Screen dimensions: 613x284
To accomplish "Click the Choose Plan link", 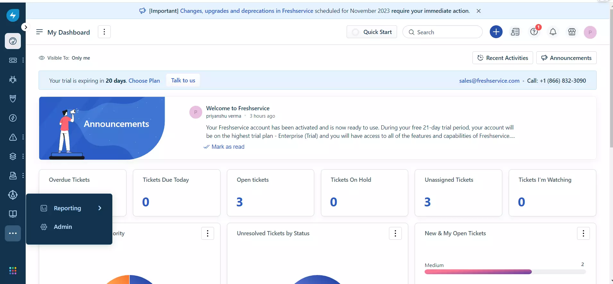I will pos(144,81).
